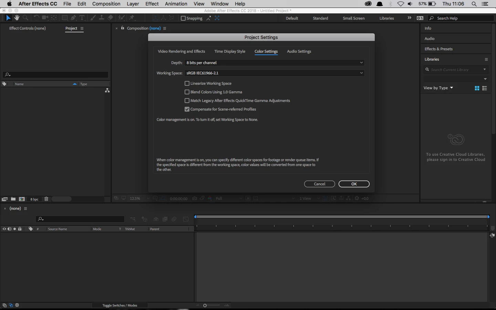Select the Selection arrow tool
This screenshot has height=310, width=496.
(x=8, y=18)
